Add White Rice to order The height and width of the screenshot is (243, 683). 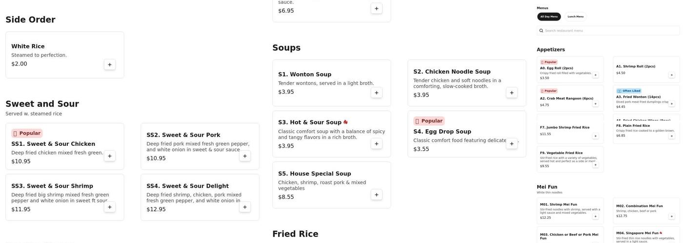(110, 65)
